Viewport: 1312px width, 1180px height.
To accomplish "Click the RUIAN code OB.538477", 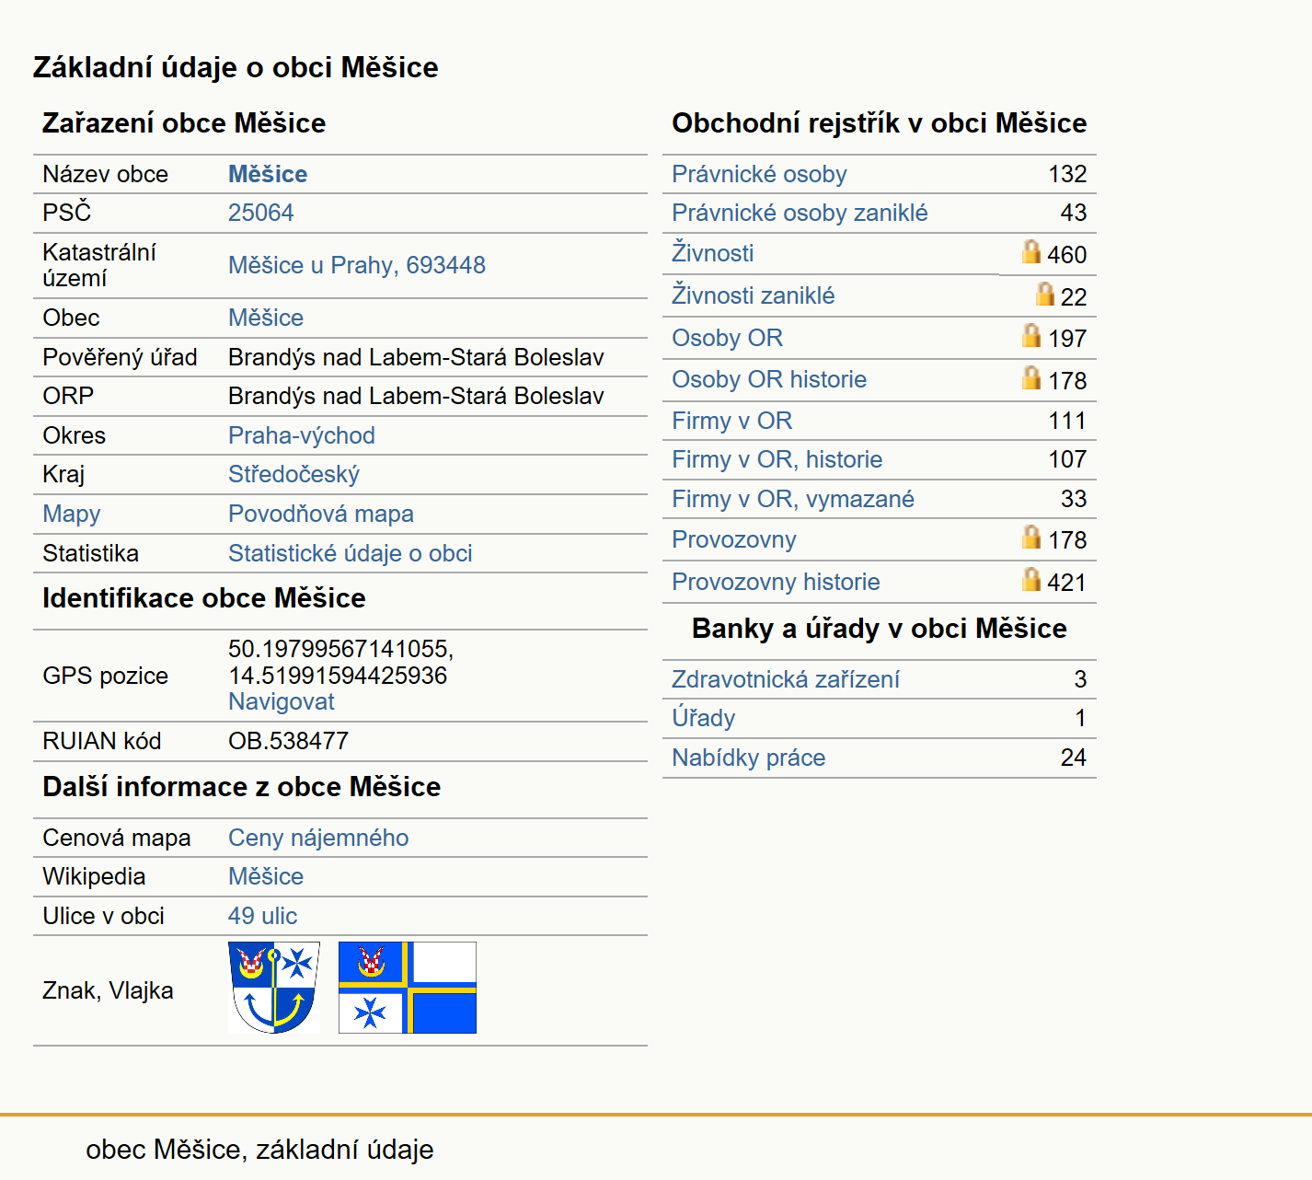I will [x=289, y=741].
